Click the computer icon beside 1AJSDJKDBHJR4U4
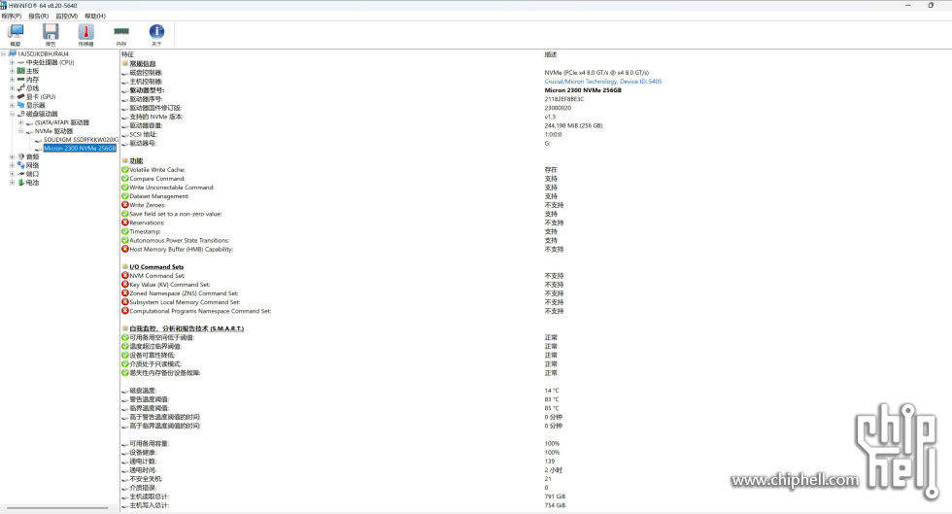The width and height of the screenshot is (952, 514). pyautogui.click(x=12, y=53)
